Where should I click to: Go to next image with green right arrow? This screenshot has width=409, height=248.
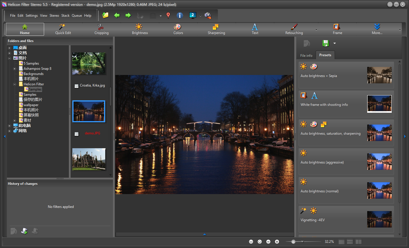tap(128, 15)
